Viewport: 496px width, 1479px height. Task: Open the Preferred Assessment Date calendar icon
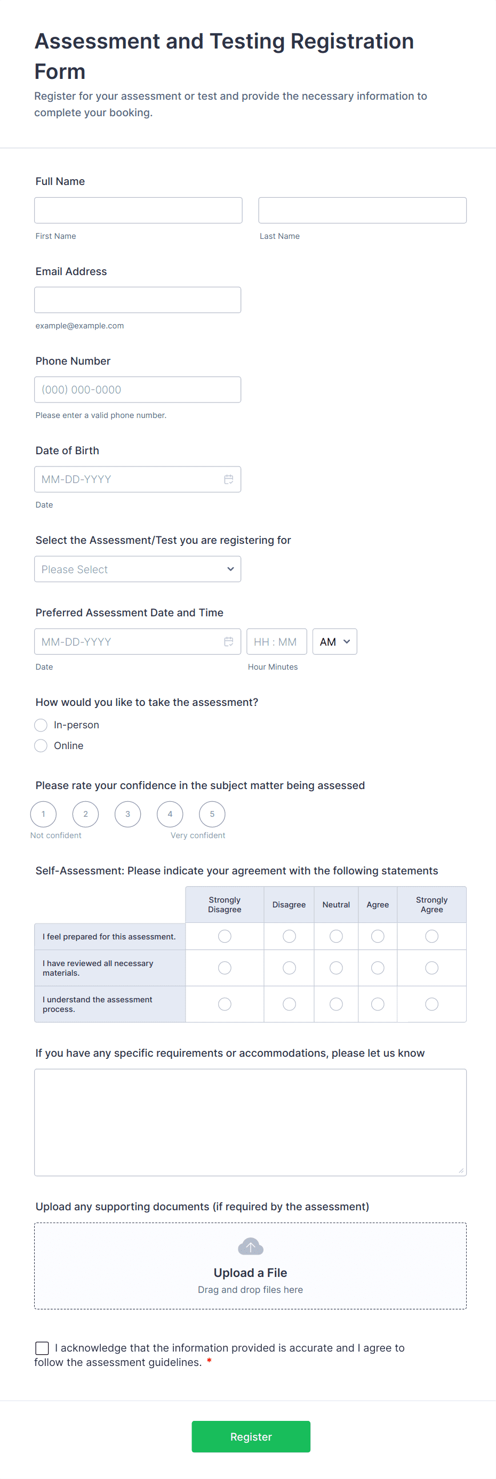(228, 642)
